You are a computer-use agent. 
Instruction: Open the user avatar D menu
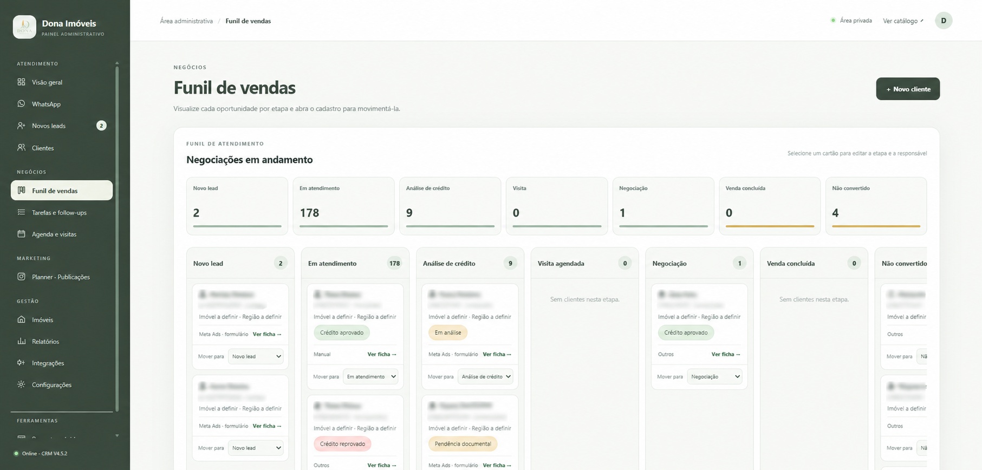pyautogui.click(x=944, y=21)
